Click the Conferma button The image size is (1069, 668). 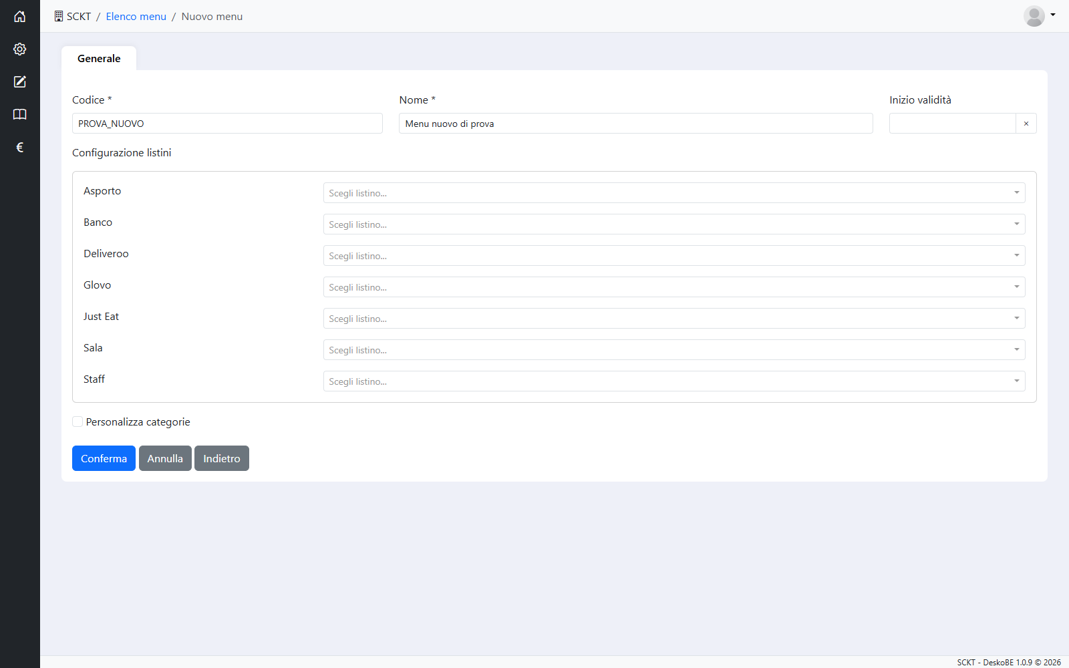(104, 458)
